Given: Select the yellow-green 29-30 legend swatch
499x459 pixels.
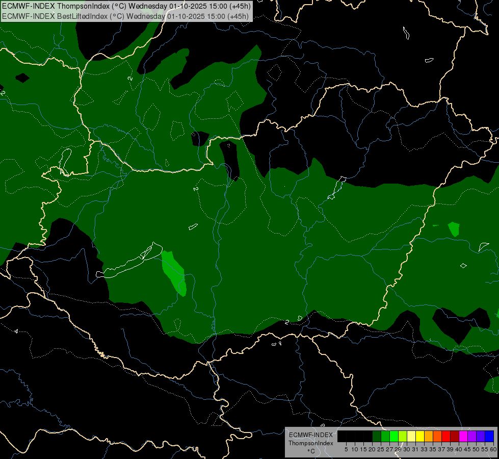Looking at the screenshot, I should (x=403, y=436).
